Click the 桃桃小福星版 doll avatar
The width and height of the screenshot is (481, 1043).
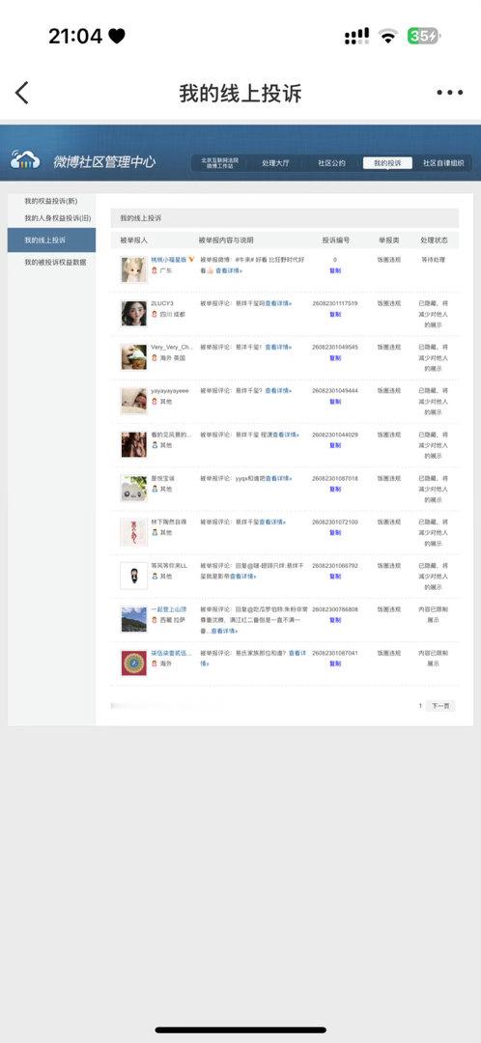(x=133, y=269)
